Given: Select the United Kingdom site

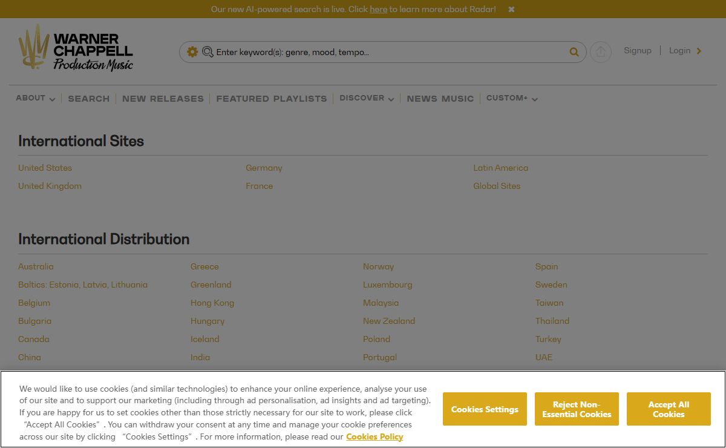Looking at the screenshot, I should point(50,186).
